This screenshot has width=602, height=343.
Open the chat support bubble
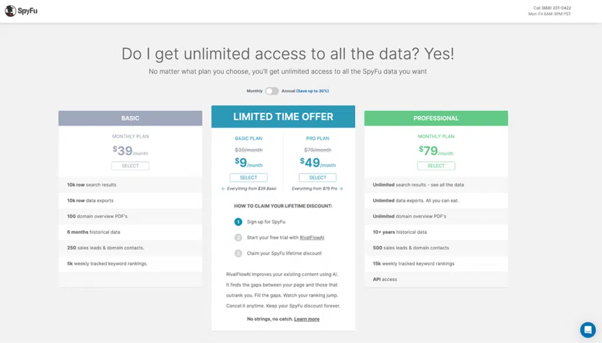click(587, 329)
